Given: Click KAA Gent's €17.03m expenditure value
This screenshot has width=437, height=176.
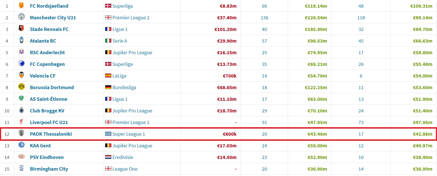Looking at the screenshot, I should 227,146.
